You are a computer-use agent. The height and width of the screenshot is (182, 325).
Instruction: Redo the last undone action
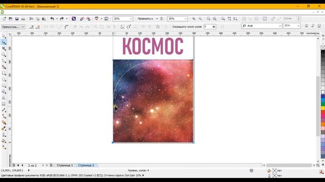[62, 19]
